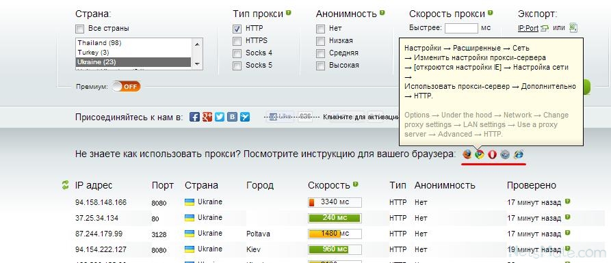Image resolution: width=611 pixels, height=263 pixels.
Task: Click help icon in 94.154.222.127 row
Action: click(568, 249)
